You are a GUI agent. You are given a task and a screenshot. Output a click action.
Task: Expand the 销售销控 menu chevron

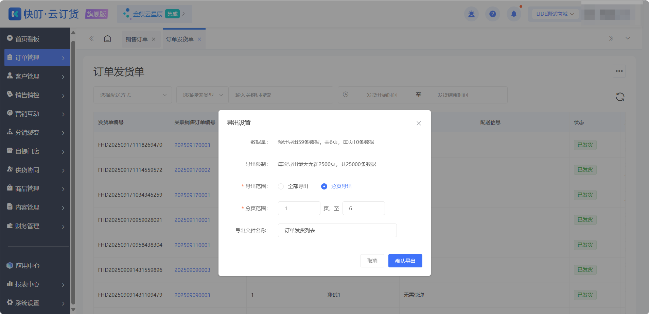pyautogui.click(x=63, y=96)
